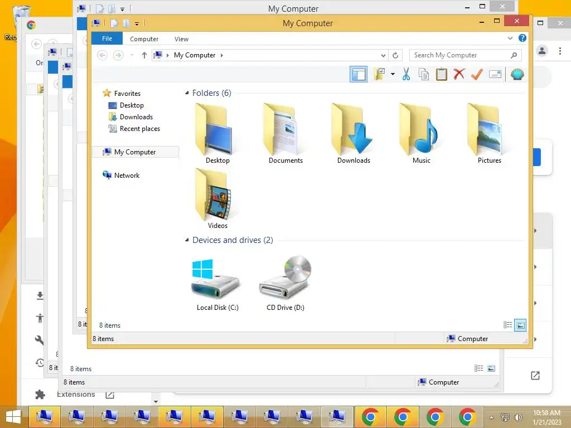Click the search magnifier icon
Viewport: 571px width, 428px height.
[x=514, y=55]
